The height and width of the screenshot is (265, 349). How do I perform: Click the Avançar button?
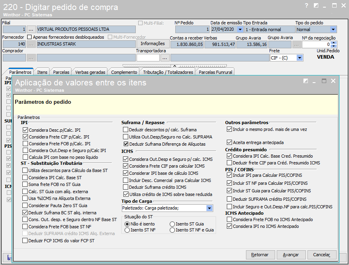point(291,255)
